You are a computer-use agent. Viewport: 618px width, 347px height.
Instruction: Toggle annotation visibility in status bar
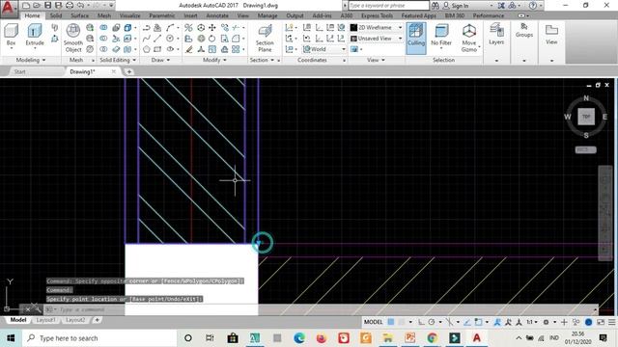point(497,322)
